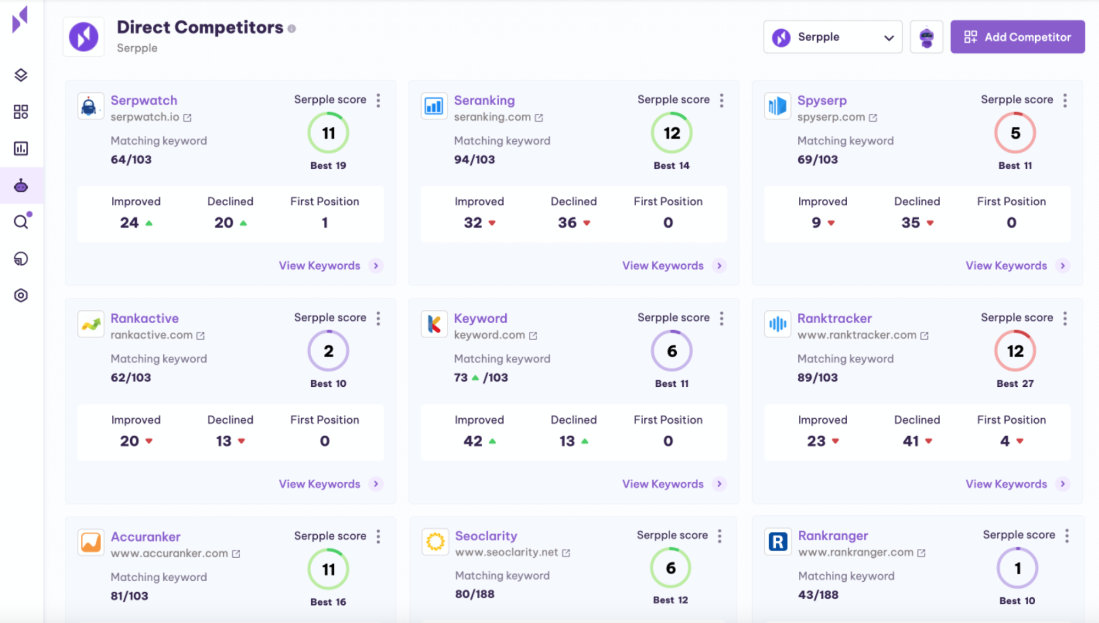Image resolution: width=1099 pixels, height=623 pixels.
Task: Open the three-dot menu on the Ranktracker card
Action: (x=1065, y=318)
